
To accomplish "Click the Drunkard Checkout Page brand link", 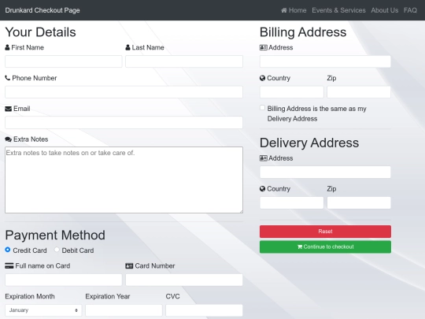I will (x=42, y=10).
